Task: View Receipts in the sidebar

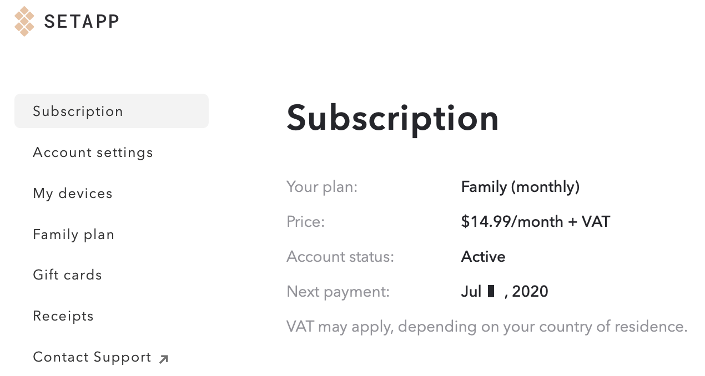Action: (63, 316)
